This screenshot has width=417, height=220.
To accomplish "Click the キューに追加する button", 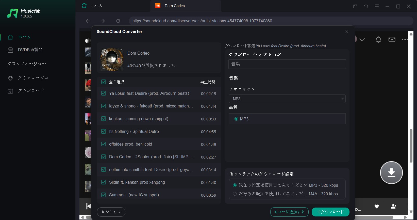I will point(289,212).
